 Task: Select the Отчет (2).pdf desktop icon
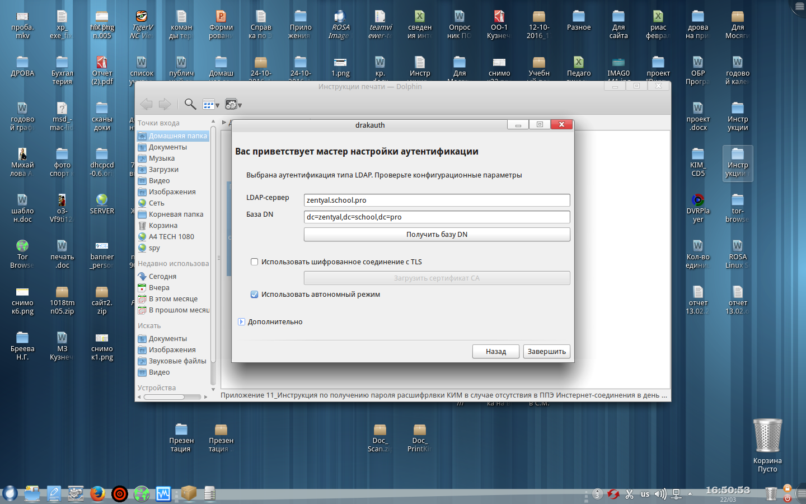[102, 71]
